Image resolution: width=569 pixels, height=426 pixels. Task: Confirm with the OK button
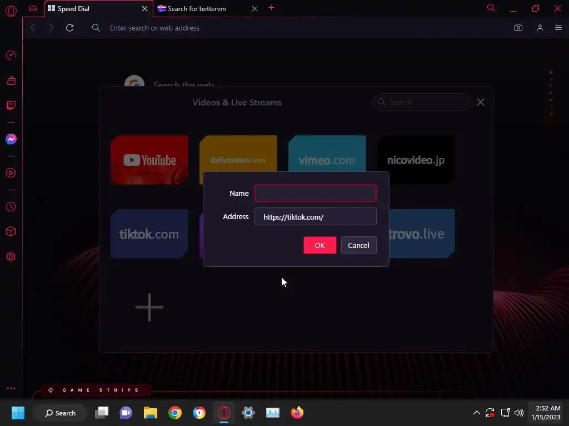(x=320, y=245)
